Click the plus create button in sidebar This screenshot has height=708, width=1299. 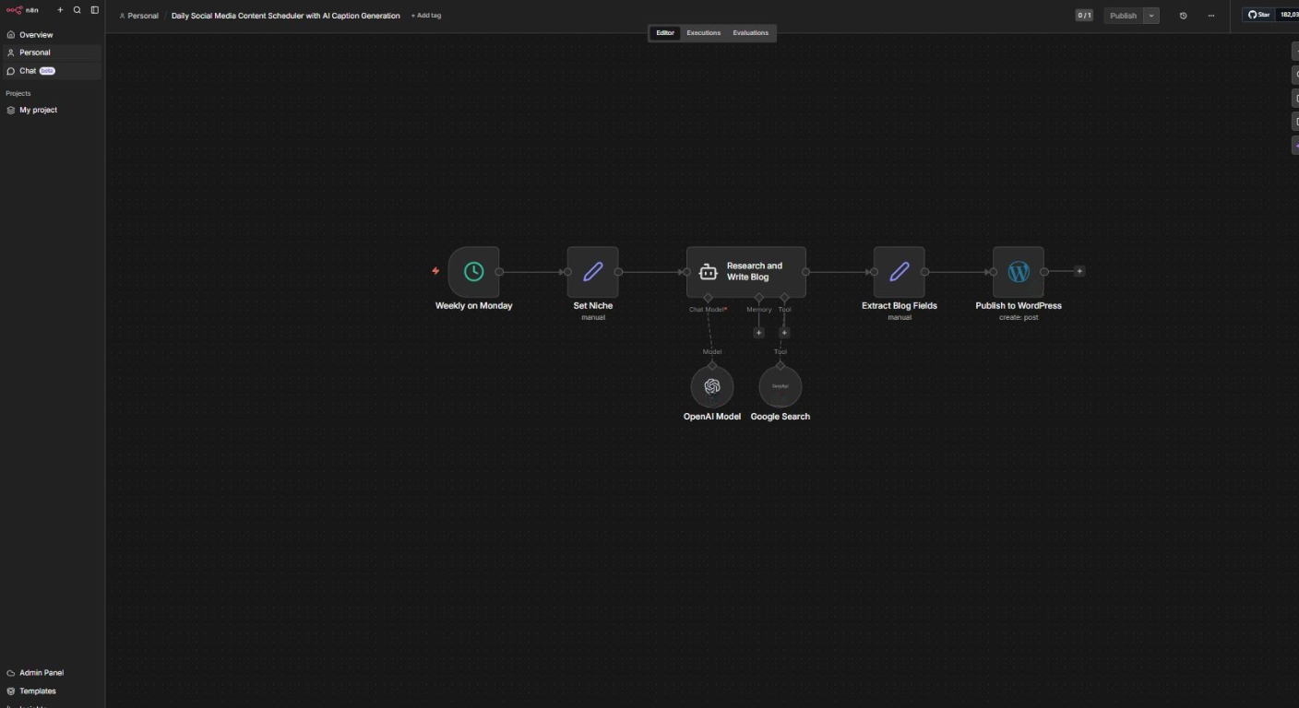tap(61, 10)
